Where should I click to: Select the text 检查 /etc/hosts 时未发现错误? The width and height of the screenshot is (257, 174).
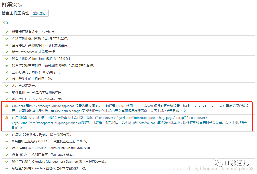[x=34, y=52]
